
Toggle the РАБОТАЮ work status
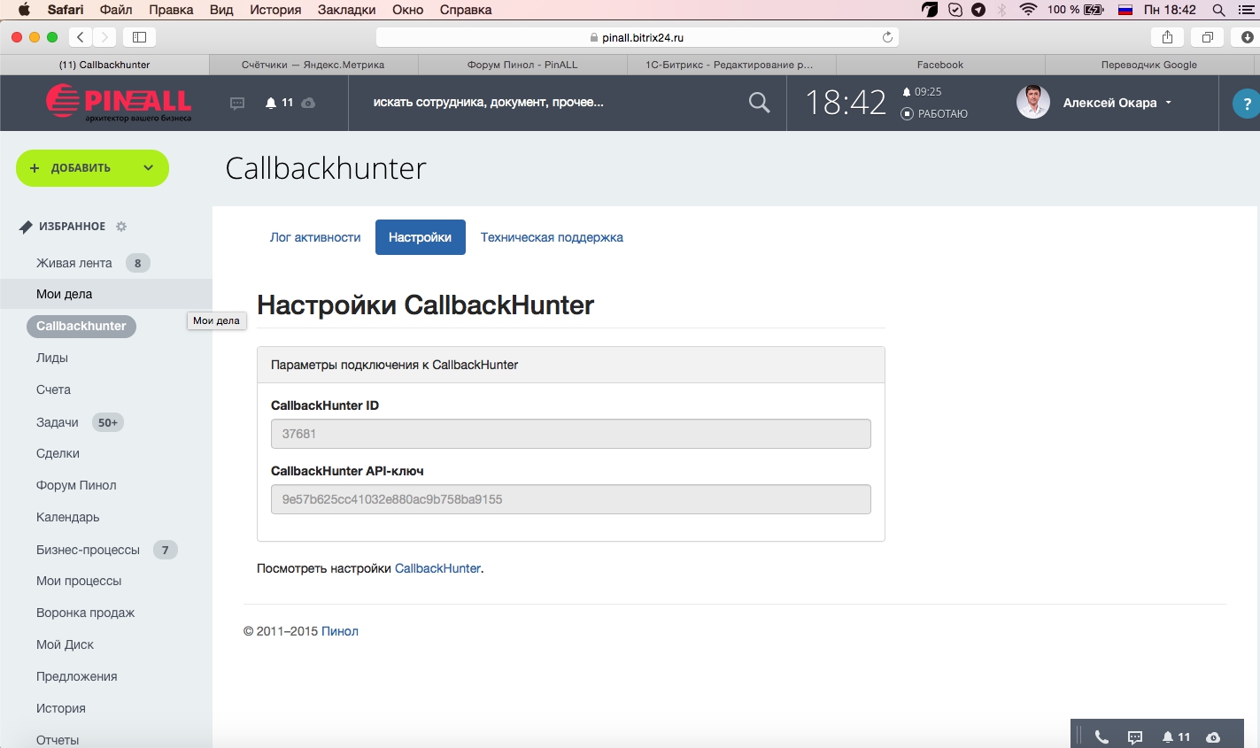pyautogui.click(x=934, y=114)
